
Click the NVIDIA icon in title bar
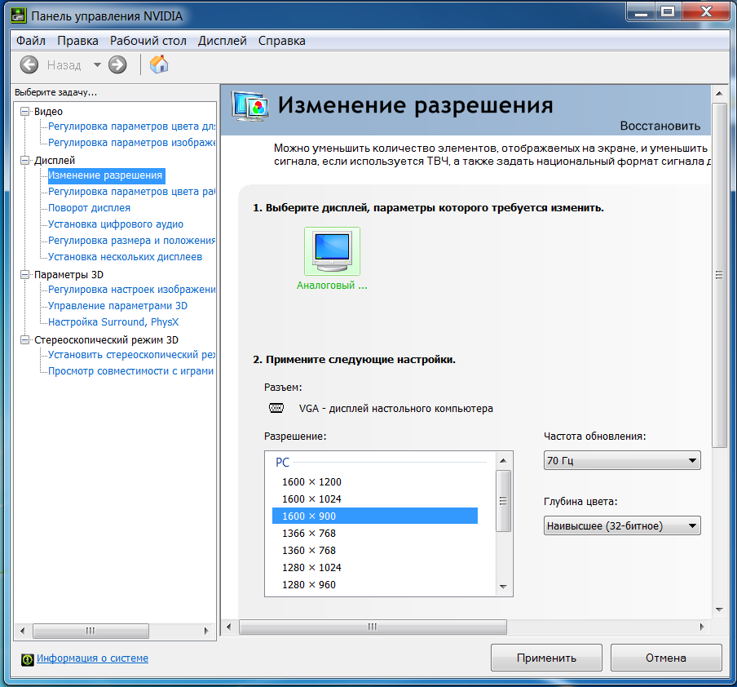18,16
